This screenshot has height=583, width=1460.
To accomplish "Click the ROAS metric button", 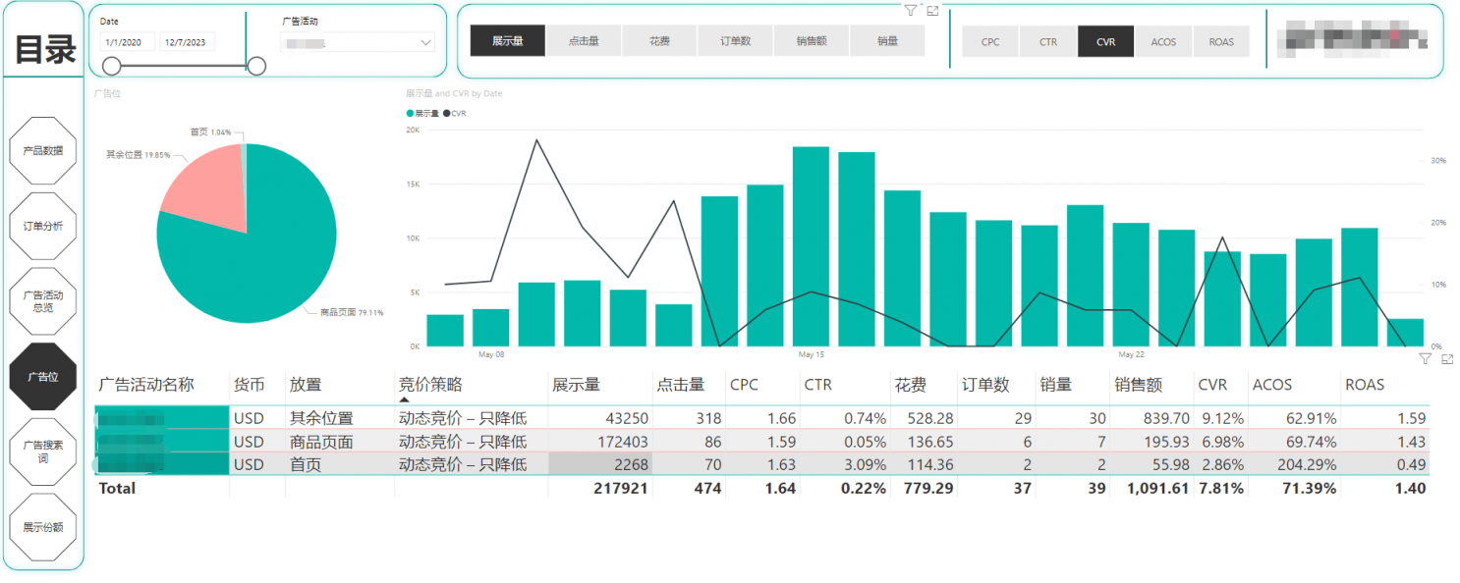I will pos(1221,41).
